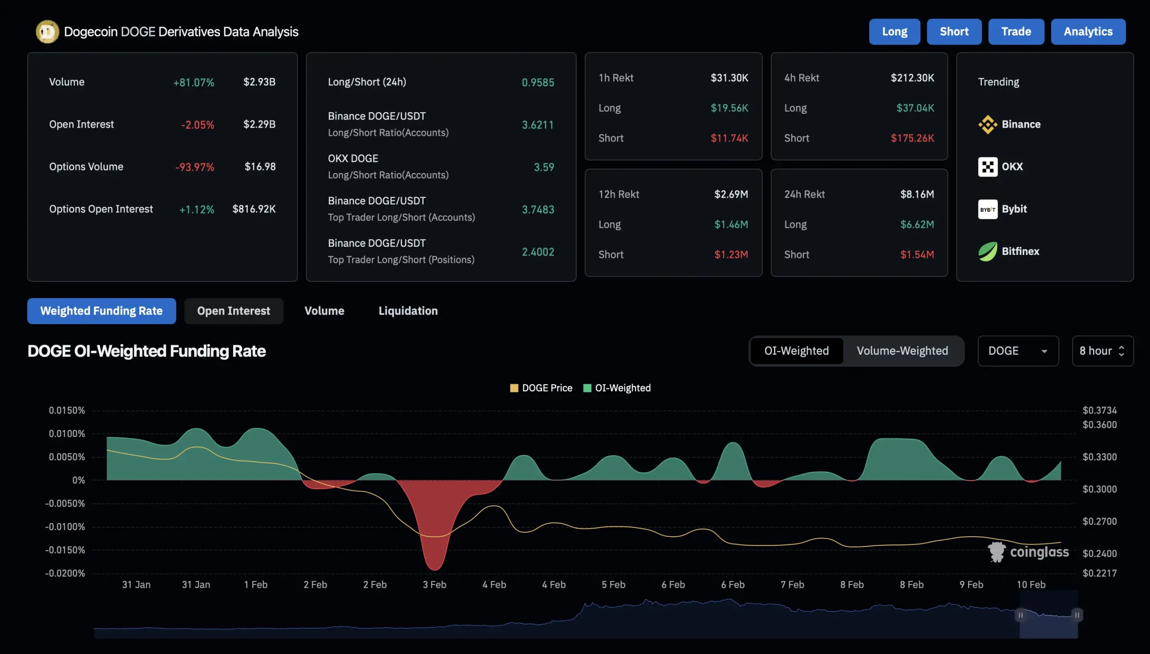Click Binance exchange name in Trending
Viewport: 1150px width, 654px height.
click(x=1021, y=125)
